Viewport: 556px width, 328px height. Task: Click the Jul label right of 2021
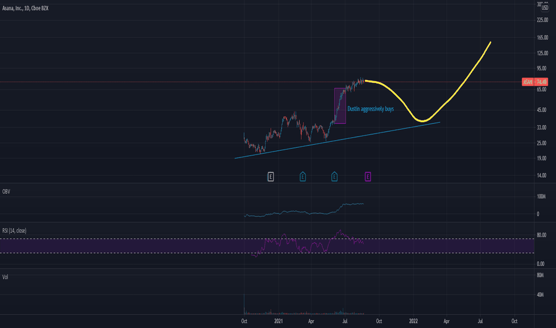click(x=345, y=321)
